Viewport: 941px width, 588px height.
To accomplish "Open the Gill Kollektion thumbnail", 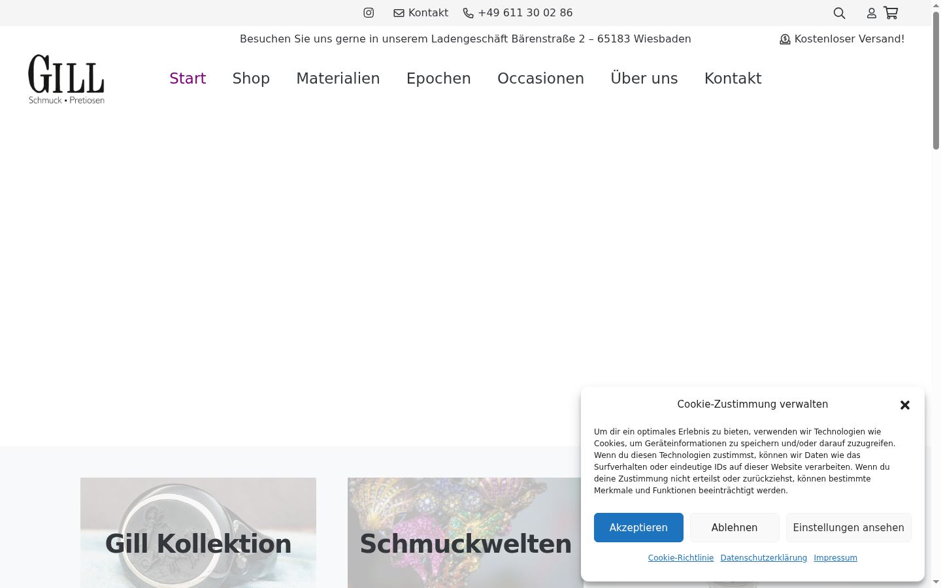I will click(x=198, y=532).
